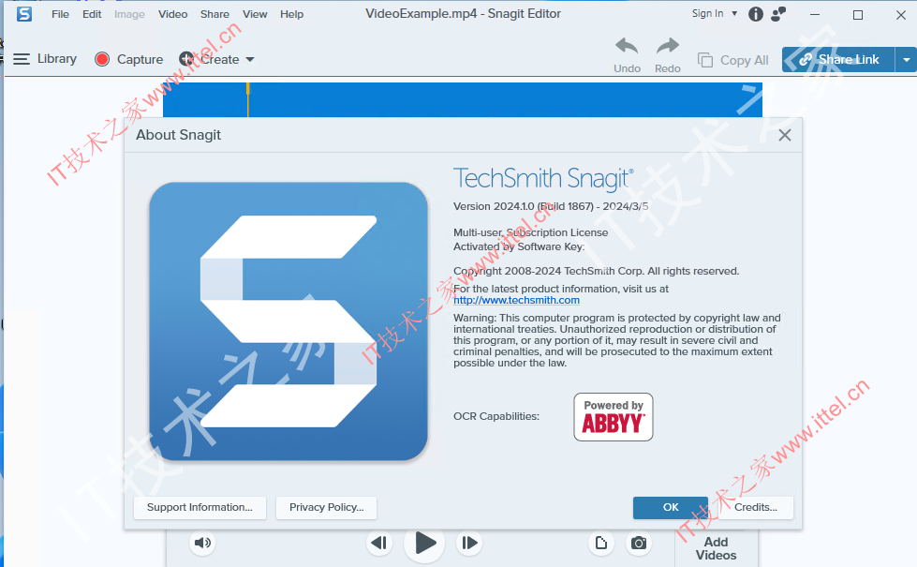Click the 'Activated by Software Key:' text
Viewport: 917px width, 567px height.
point(519,246)
